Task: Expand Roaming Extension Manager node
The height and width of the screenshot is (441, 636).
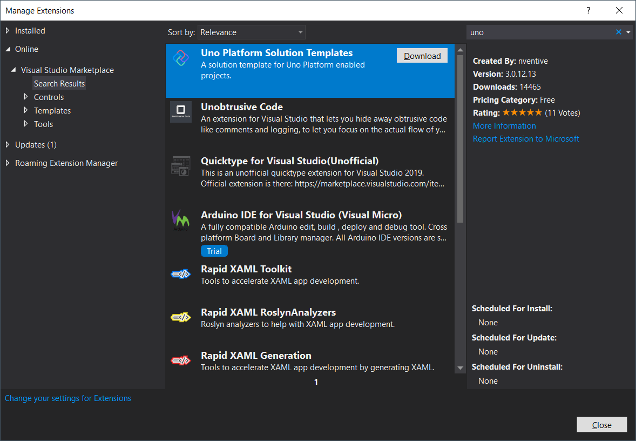Action: (8, 163)
